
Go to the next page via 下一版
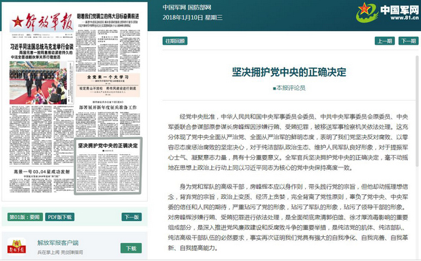point(132,217)
